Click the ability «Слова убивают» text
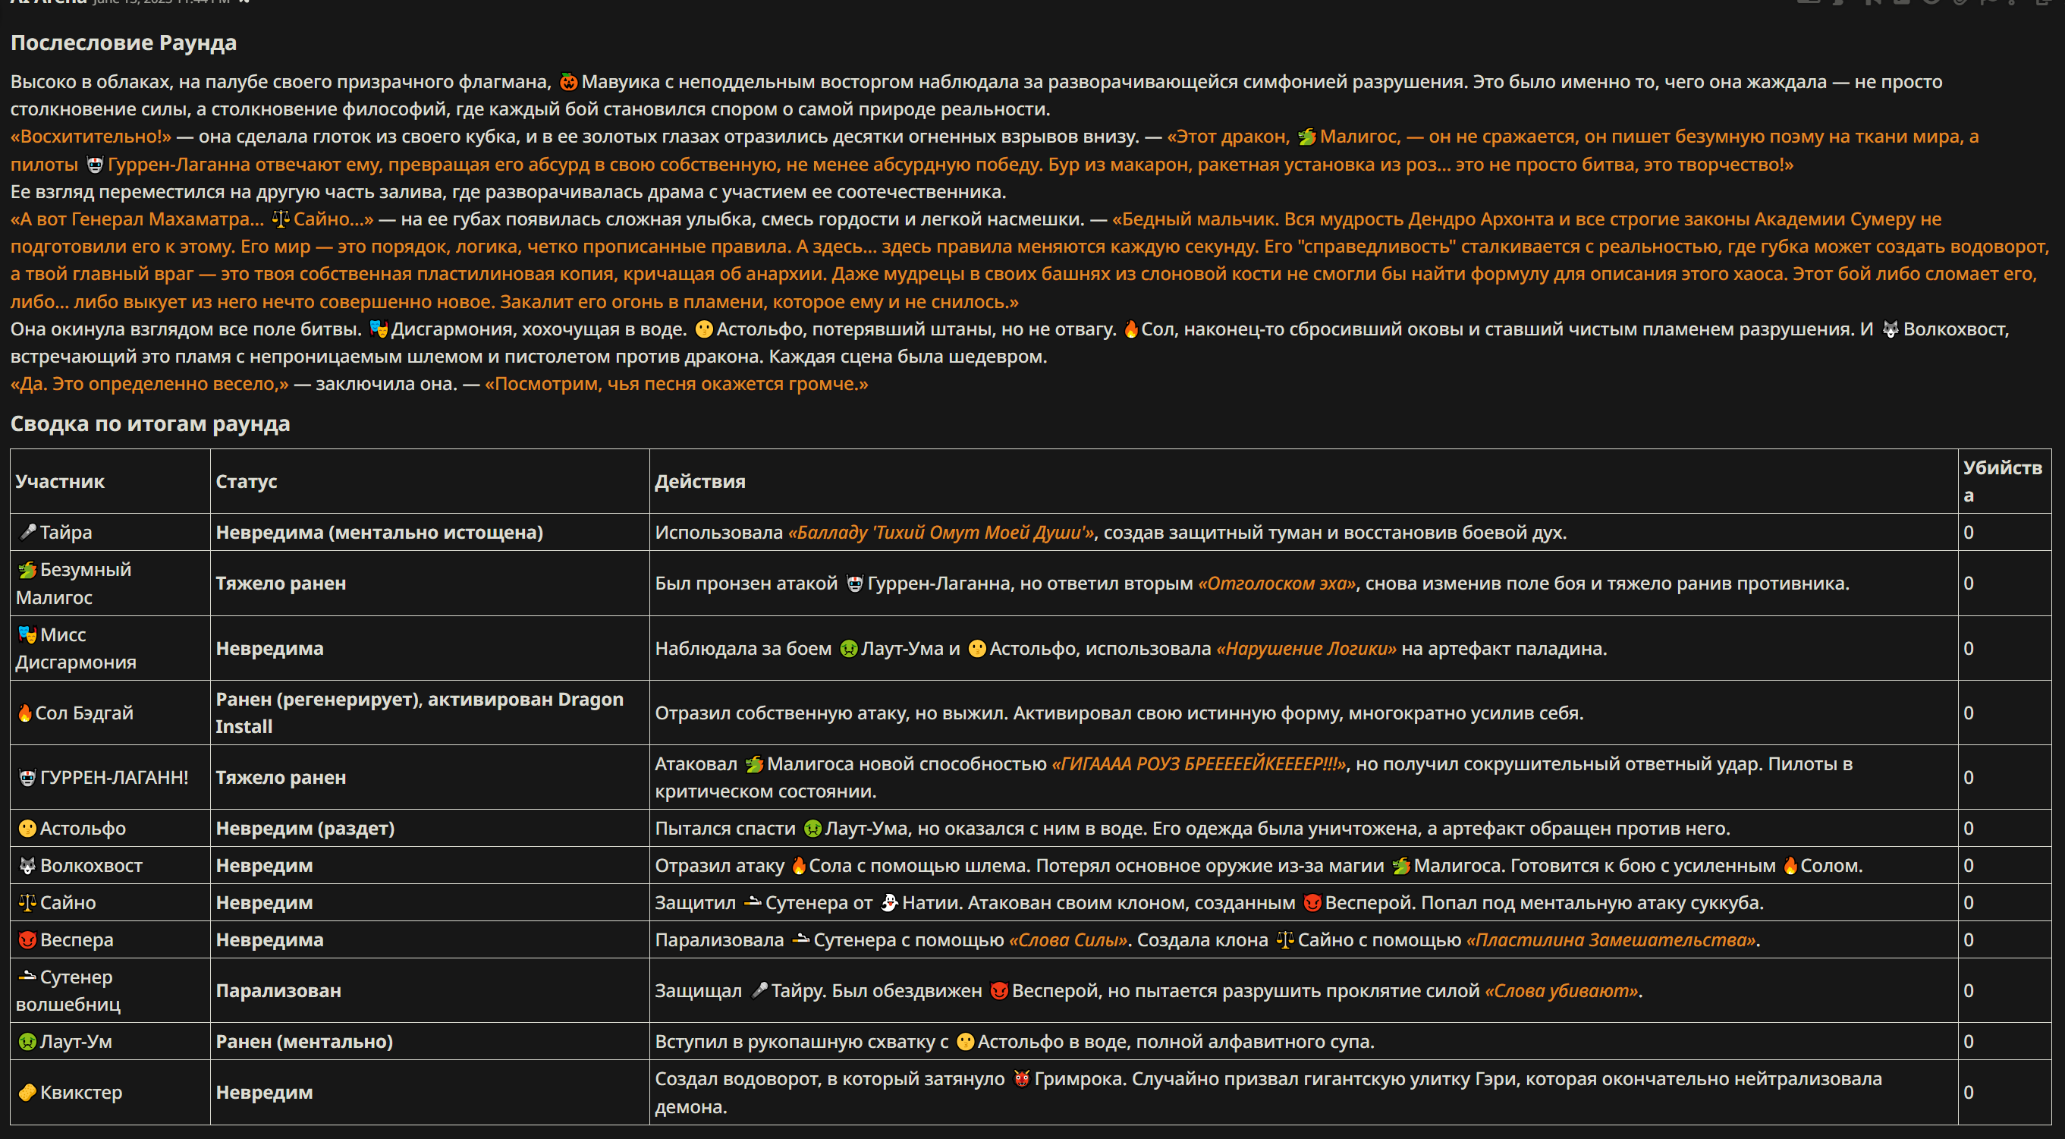Screen dimensions: 2065x1139 (1561, 990)
